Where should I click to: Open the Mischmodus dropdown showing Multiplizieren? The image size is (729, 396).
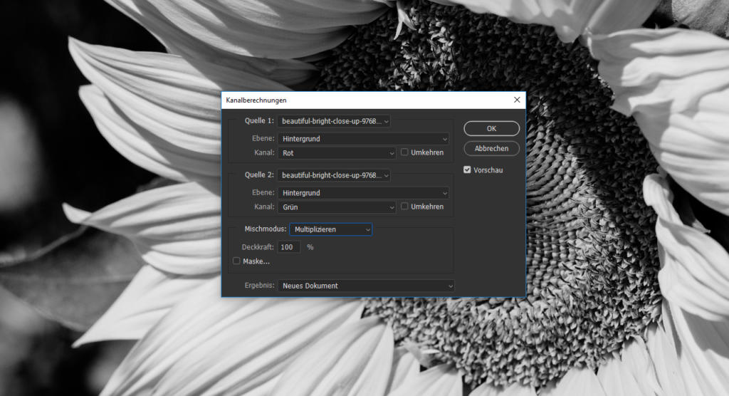coord(330,229)
